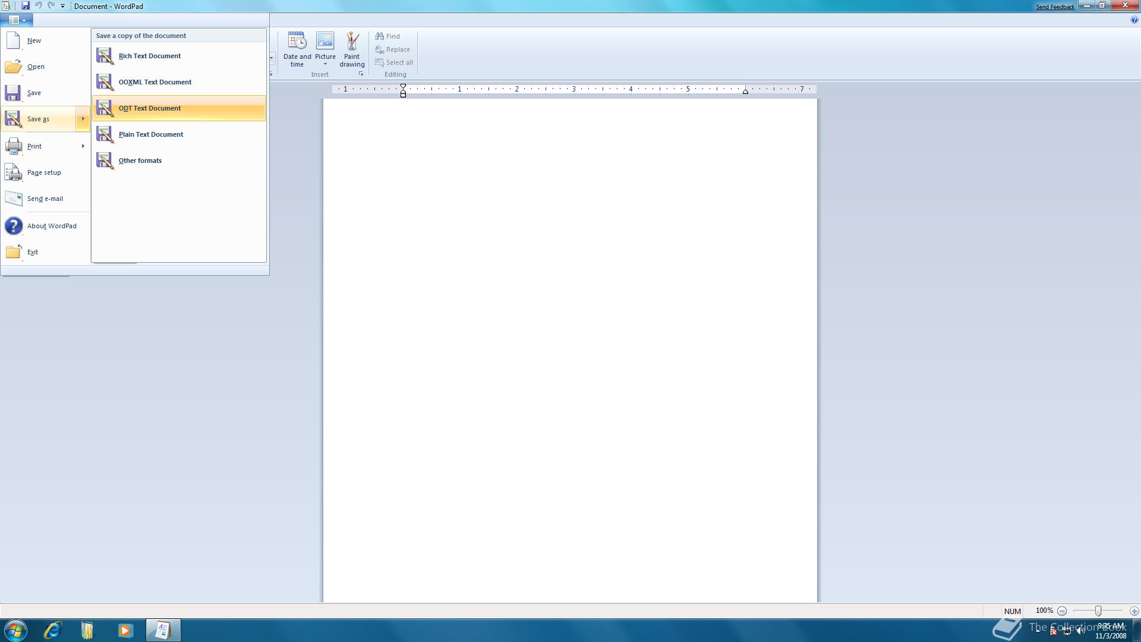Screen dimensions: 1141x642
Task: Open Windows Explorer from the taskbar
Action: click(x=87, y=630)
